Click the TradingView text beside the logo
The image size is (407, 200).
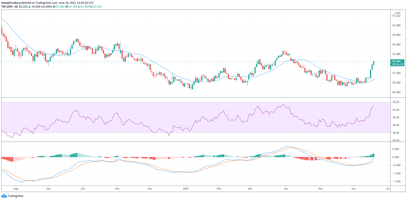(x=15, y=196)
